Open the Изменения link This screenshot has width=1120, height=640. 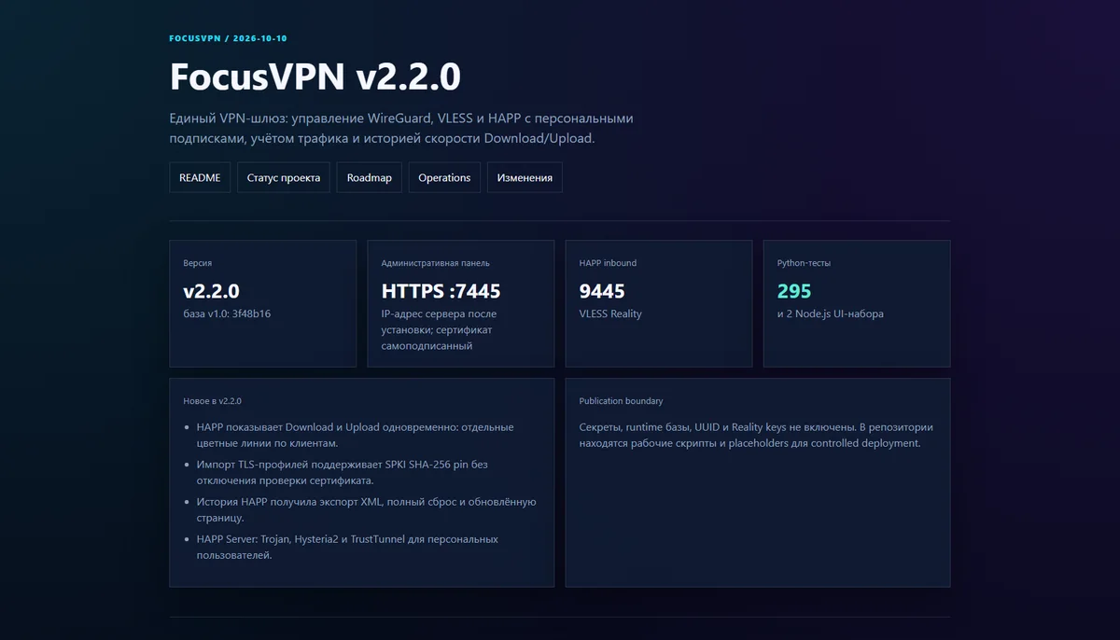(x=525, y=177)
